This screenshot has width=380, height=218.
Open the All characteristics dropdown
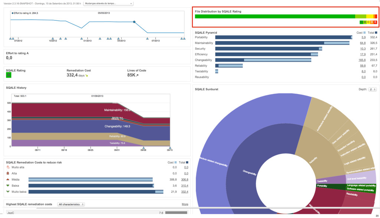71,204
